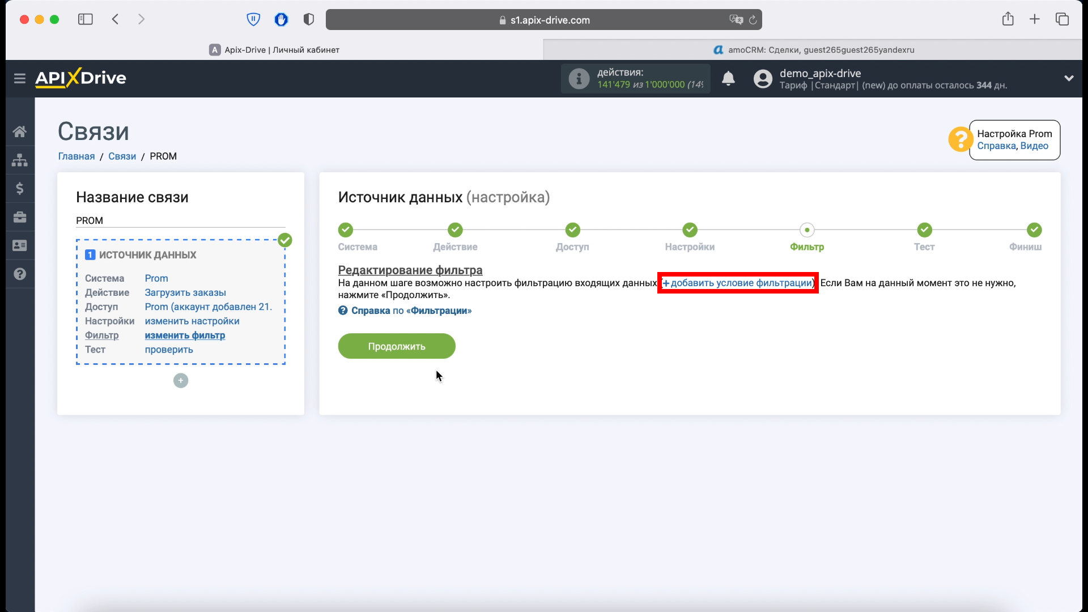Click the translate icon in address bar
1088x612 pixels.
pos(736,19)
